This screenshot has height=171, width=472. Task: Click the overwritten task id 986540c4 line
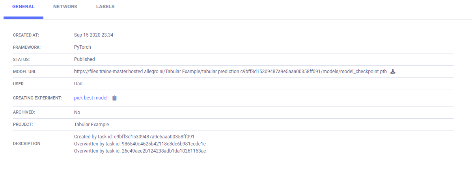pyautogui.click(x=140, y=144)
